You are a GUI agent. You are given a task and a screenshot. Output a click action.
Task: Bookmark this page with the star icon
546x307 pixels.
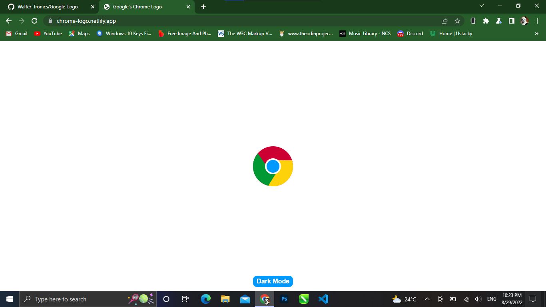click(457, 21)
